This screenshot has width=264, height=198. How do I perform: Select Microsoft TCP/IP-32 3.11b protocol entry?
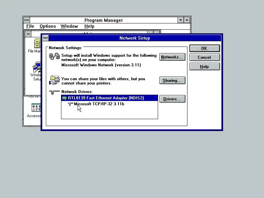(x=99, y=104)
